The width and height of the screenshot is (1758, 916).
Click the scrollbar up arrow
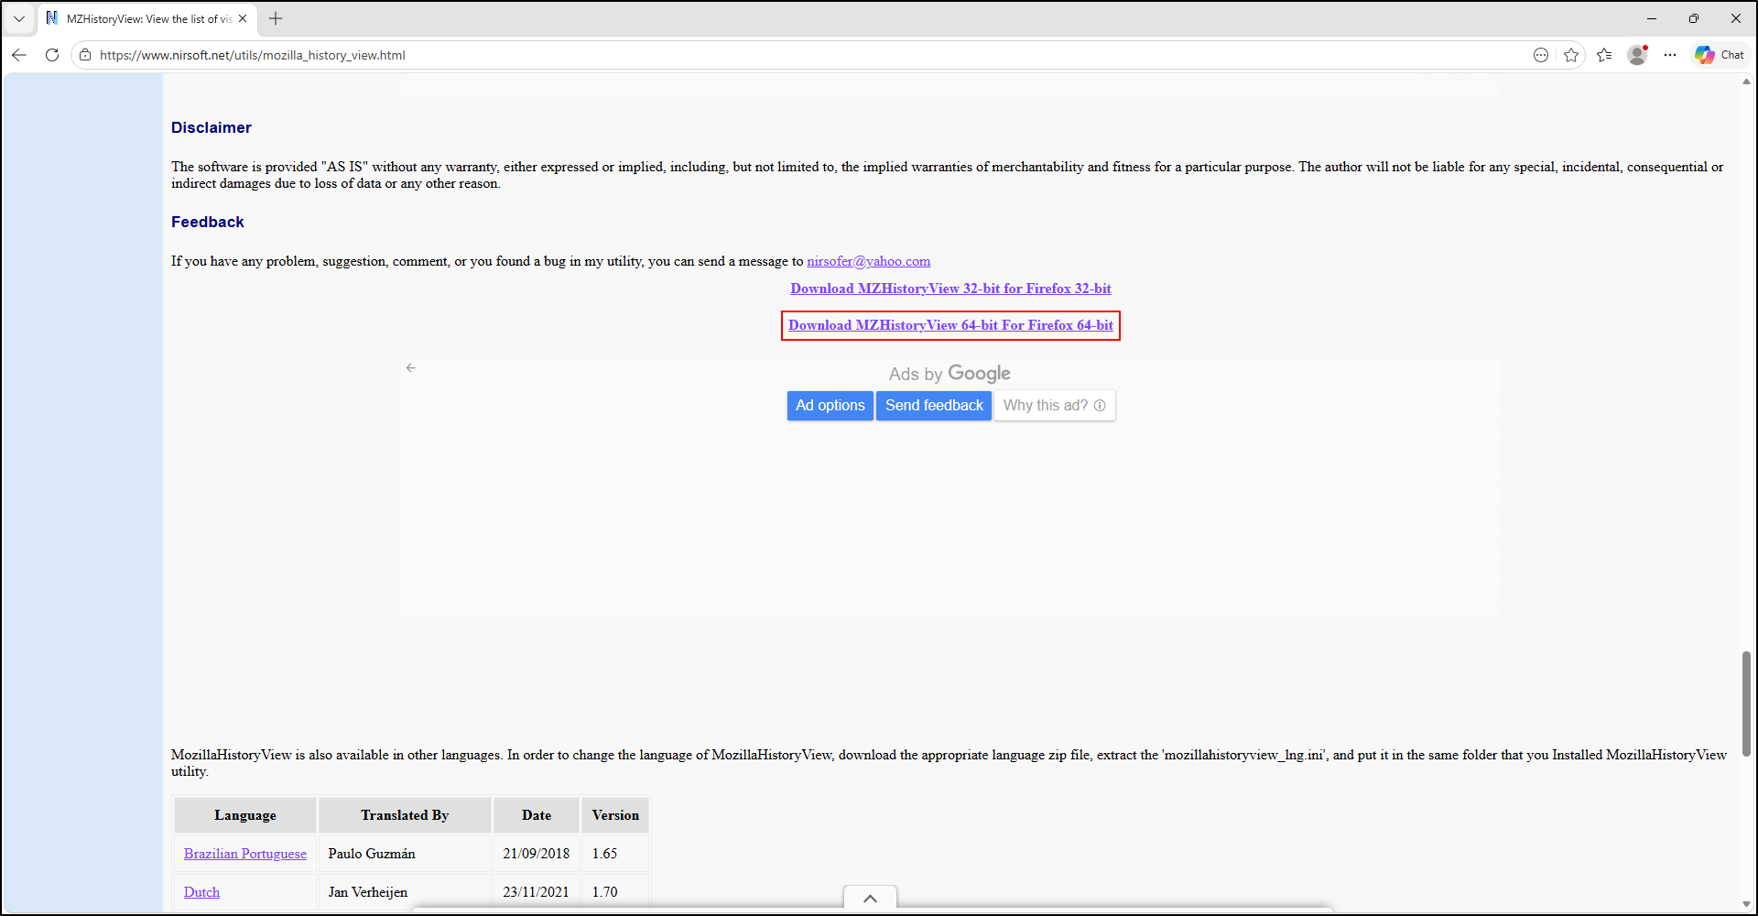point(1746,82)
